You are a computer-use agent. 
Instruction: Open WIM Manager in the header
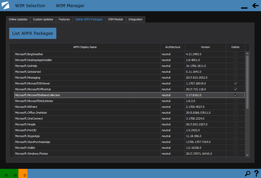click(70, 6)
